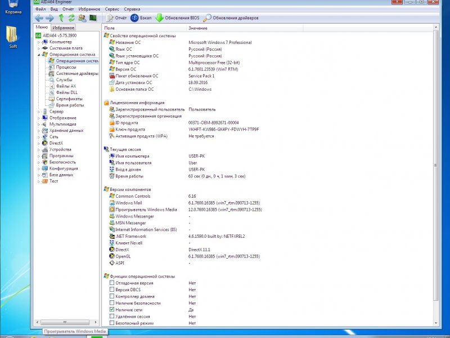Open the Службы tree item icon
The image size is (450, 338).
point(51,80)
